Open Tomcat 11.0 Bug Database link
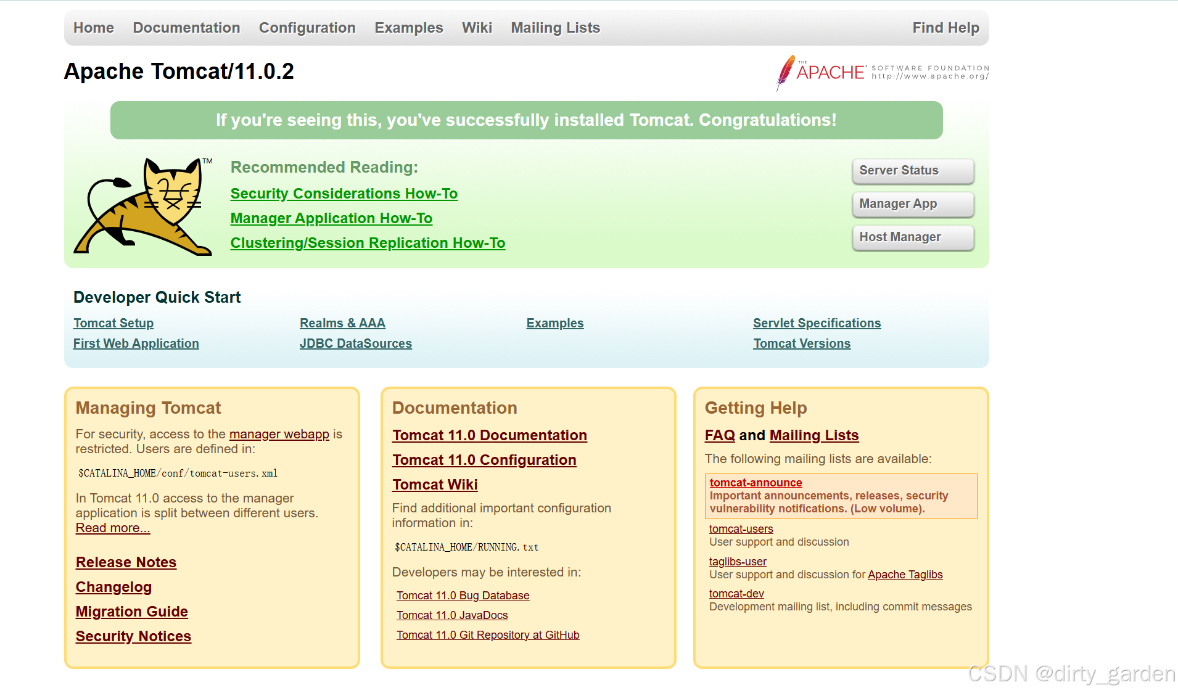The height and width of the screenshot is (693, 1178). pyautogui.click(x=463, y=596)
